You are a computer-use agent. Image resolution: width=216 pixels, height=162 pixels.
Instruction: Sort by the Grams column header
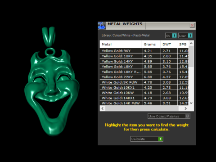(x=151, y=44)
